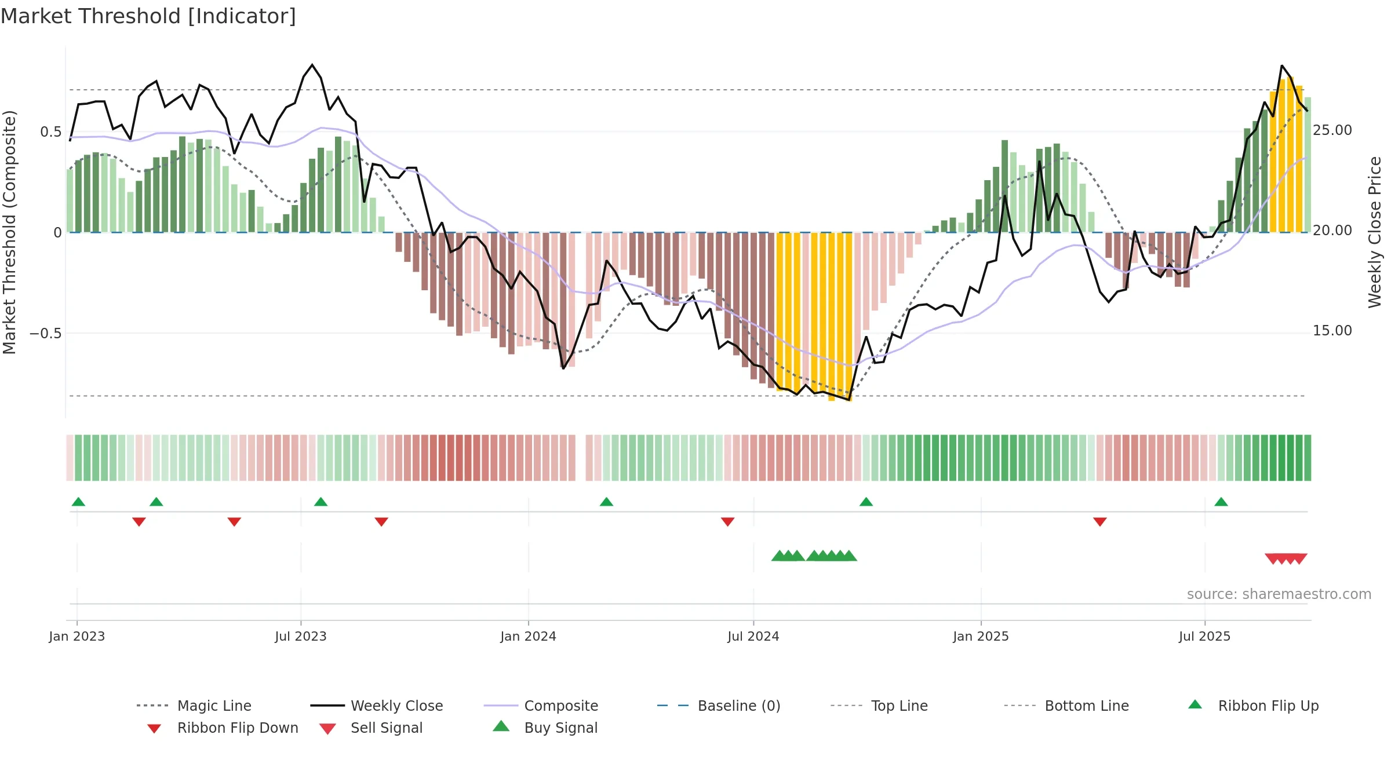
Task: Toggle the Magic Line legend entry
Action: point(194,706)
